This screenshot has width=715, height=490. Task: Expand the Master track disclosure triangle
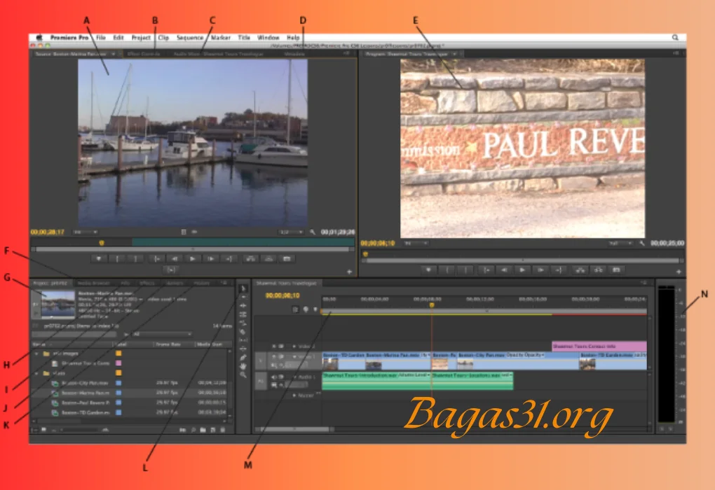(x=294, y=395)
